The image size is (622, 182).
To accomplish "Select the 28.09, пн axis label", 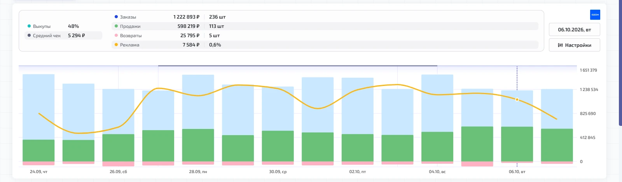I will coord(198,172).
